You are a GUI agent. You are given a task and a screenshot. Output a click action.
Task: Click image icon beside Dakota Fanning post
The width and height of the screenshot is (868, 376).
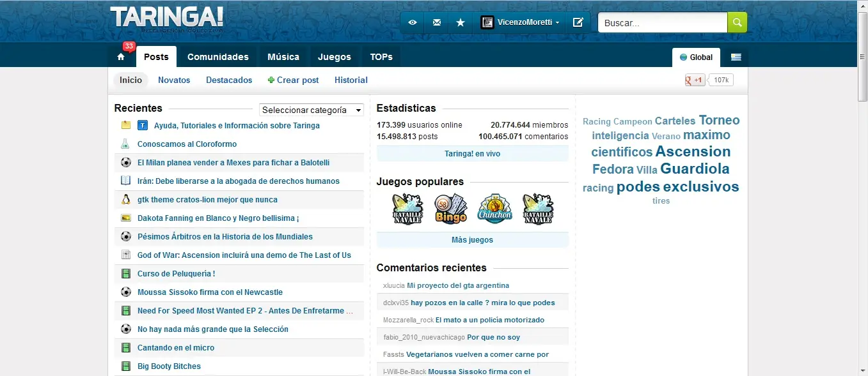click(126, 218)
